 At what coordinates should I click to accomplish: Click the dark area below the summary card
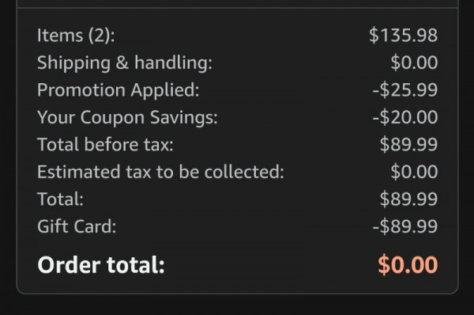[237, 306]
